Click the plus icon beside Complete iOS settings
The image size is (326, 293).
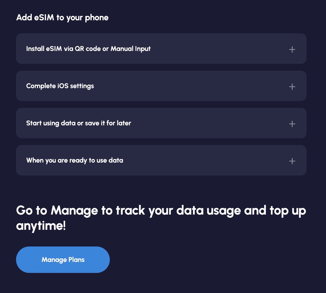pyautogui.click(x=292, y=87)
